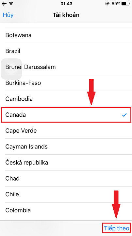The width and height of the screenshot is (132, 236).
Task: Tap the blue checkmark beside Canada
Action: point(124,115)
